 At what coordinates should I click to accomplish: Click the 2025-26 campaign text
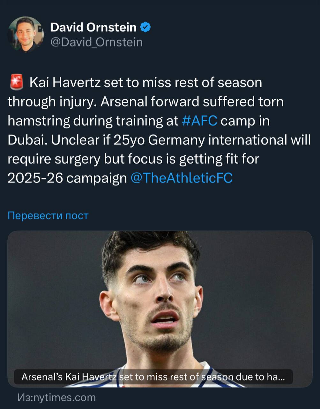coord(67,178)
